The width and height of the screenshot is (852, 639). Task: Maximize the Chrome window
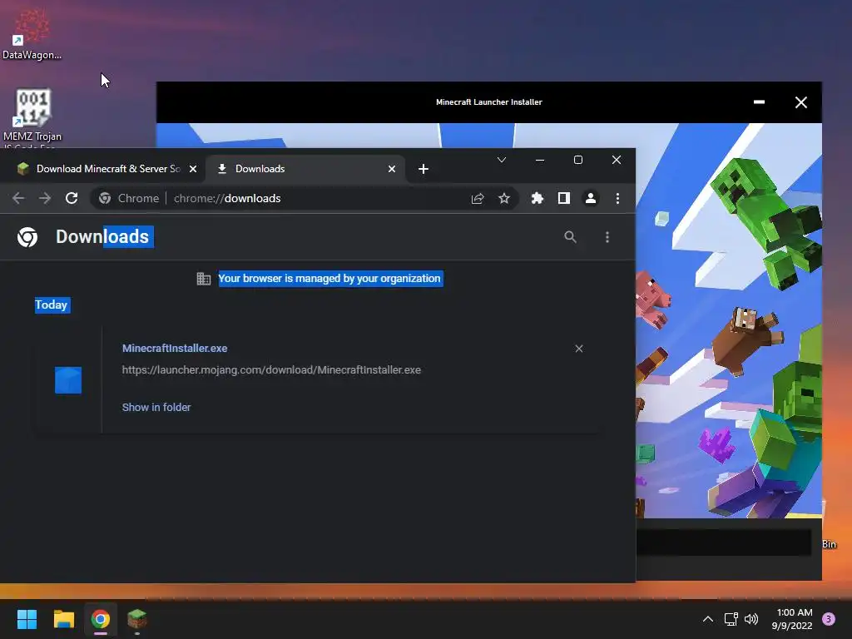coord(578,160)
